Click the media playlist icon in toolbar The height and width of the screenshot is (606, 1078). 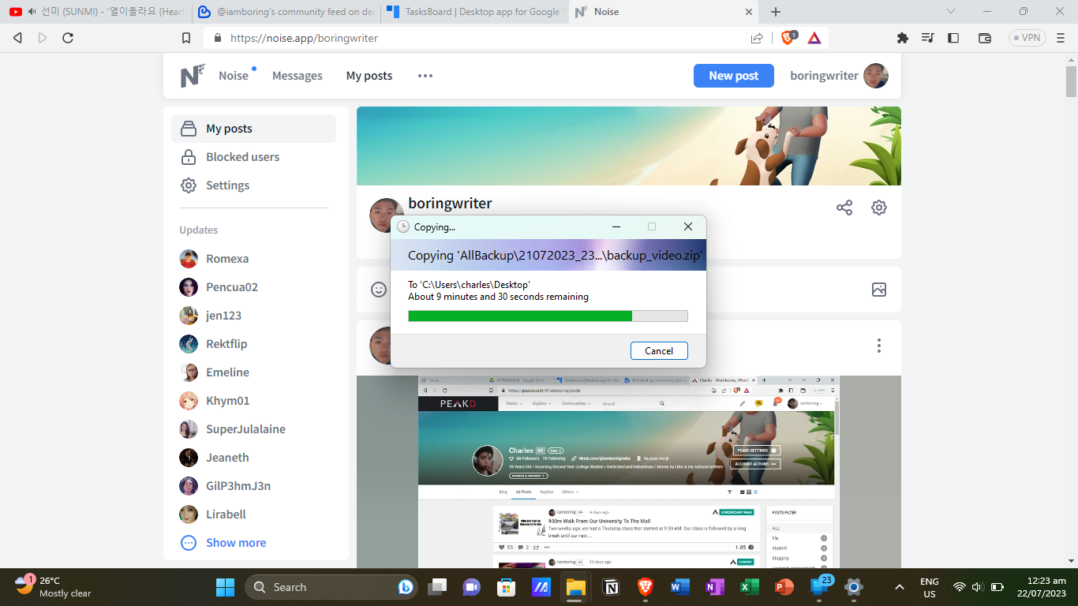click(x=928, y=38)
